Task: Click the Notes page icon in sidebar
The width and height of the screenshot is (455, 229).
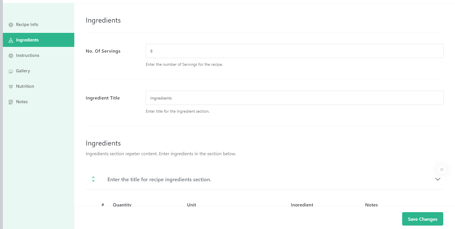Action: click(x=11, y=102)
